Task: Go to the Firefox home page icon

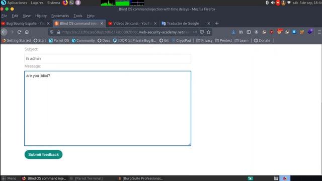Action: coord(27,32)
